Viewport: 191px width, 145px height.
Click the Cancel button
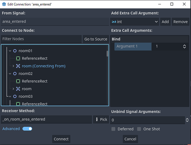130,139
